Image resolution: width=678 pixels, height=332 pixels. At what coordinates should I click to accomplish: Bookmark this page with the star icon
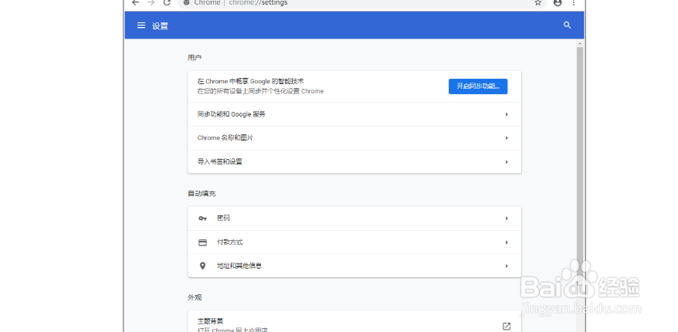tap(538, 2)
